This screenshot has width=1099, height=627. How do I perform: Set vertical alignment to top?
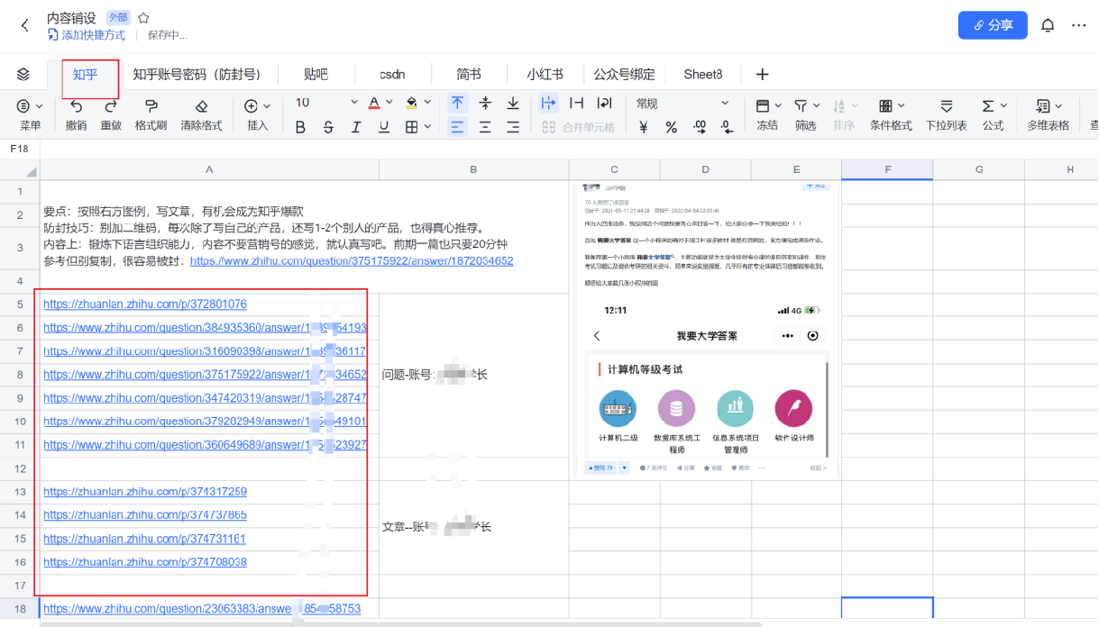[x=458, y=103]
